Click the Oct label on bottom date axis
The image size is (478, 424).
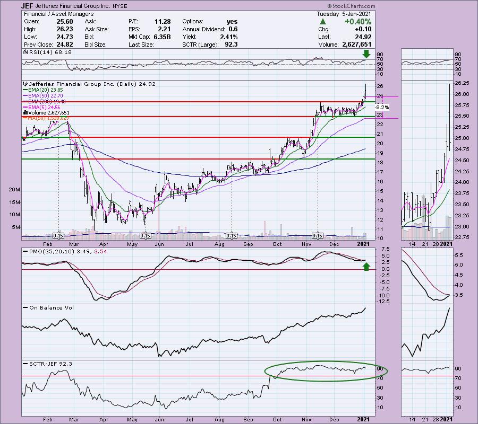(277, 419)
